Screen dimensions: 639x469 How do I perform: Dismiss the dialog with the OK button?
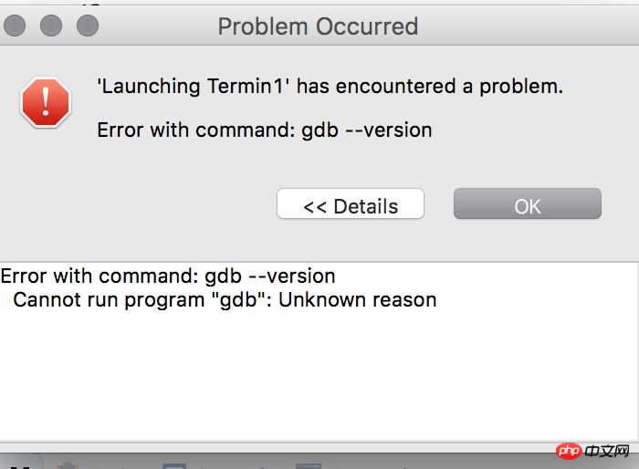(528, 203)
